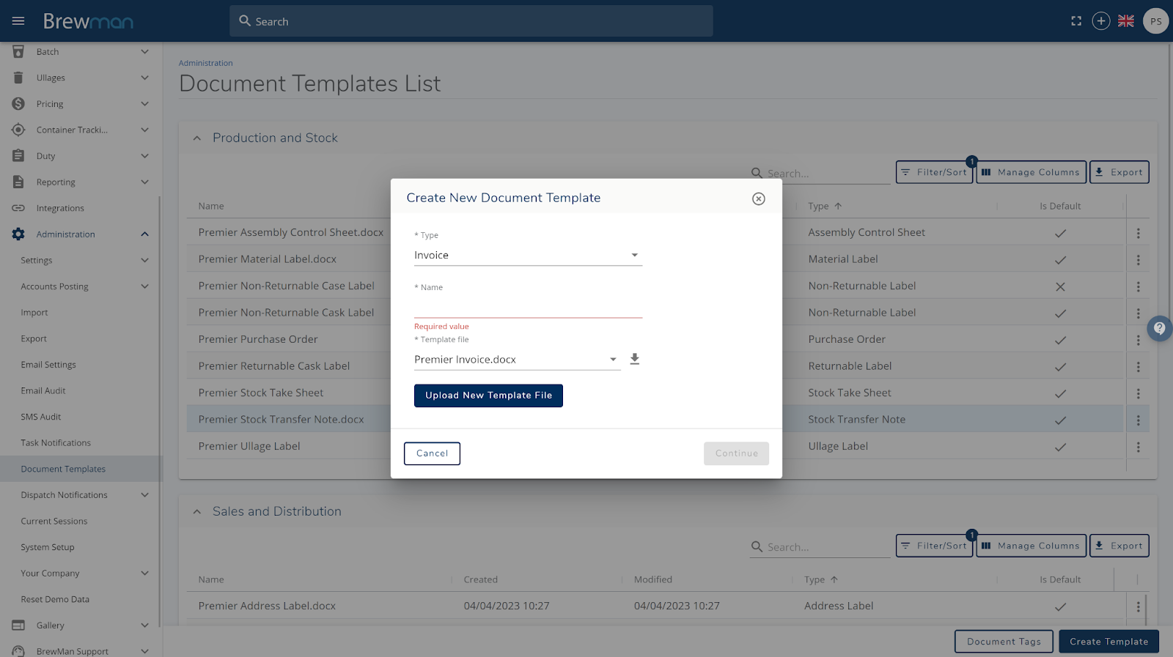
Task: Click the Pricing dollar icon in sidebar
Action: click(x=18, y=104)
